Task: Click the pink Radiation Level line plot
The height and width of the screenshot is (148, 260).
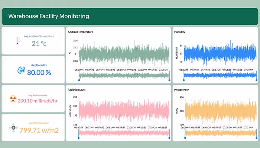Action: [x=124, y=111]
